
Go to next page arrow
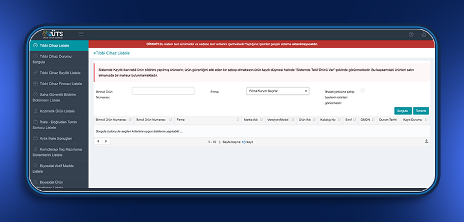(x=106, y=142)
